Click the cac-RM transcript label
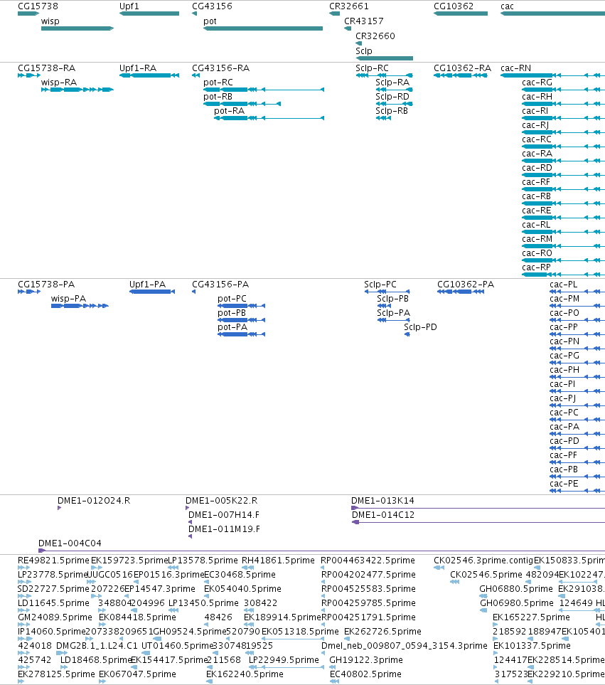The image size is (605, 685). point(537,239)
